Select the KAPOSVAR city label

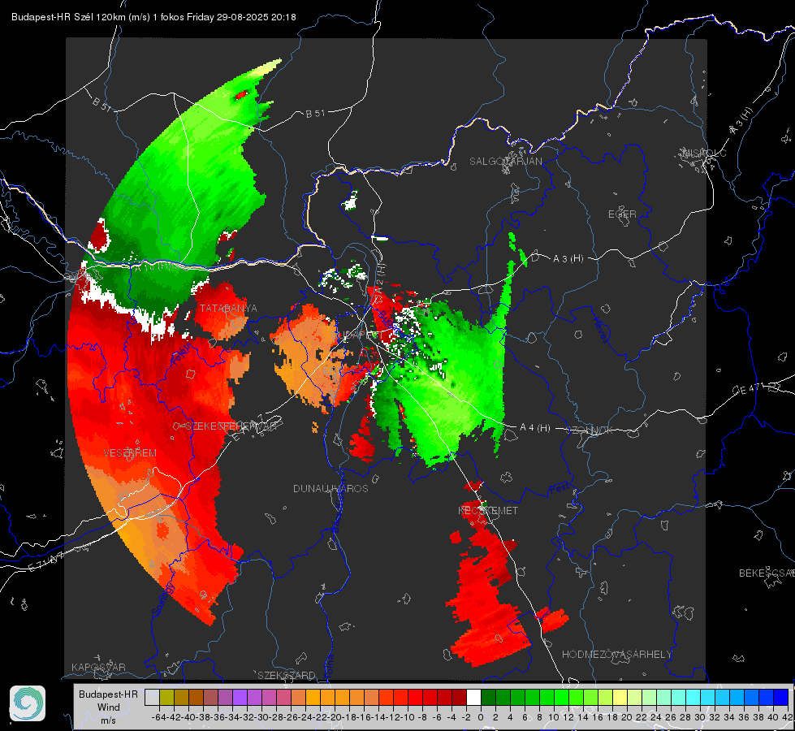(98, 667)
